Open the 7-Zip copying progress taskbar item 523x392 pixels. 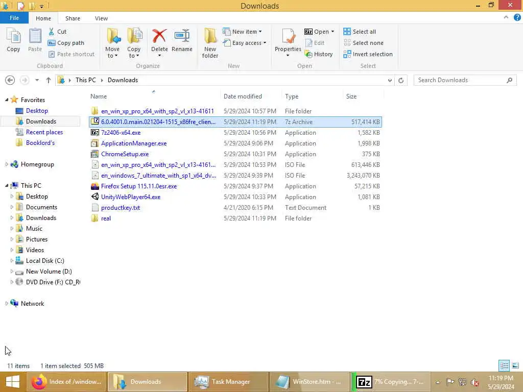click(390, 382)
